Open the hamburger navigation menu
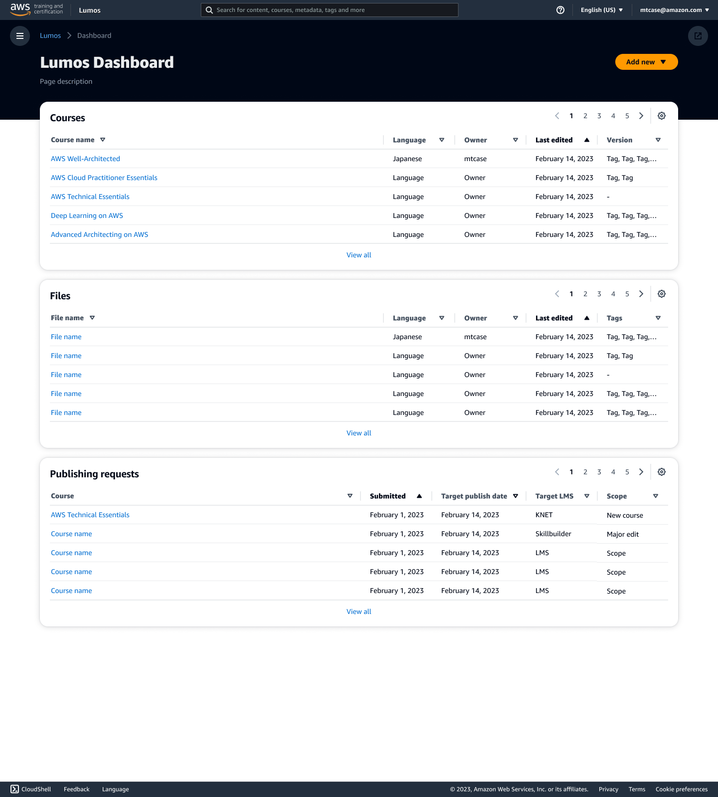Viewport: 718px width, 797px height. pyautogui.click(x=20, y=36)
